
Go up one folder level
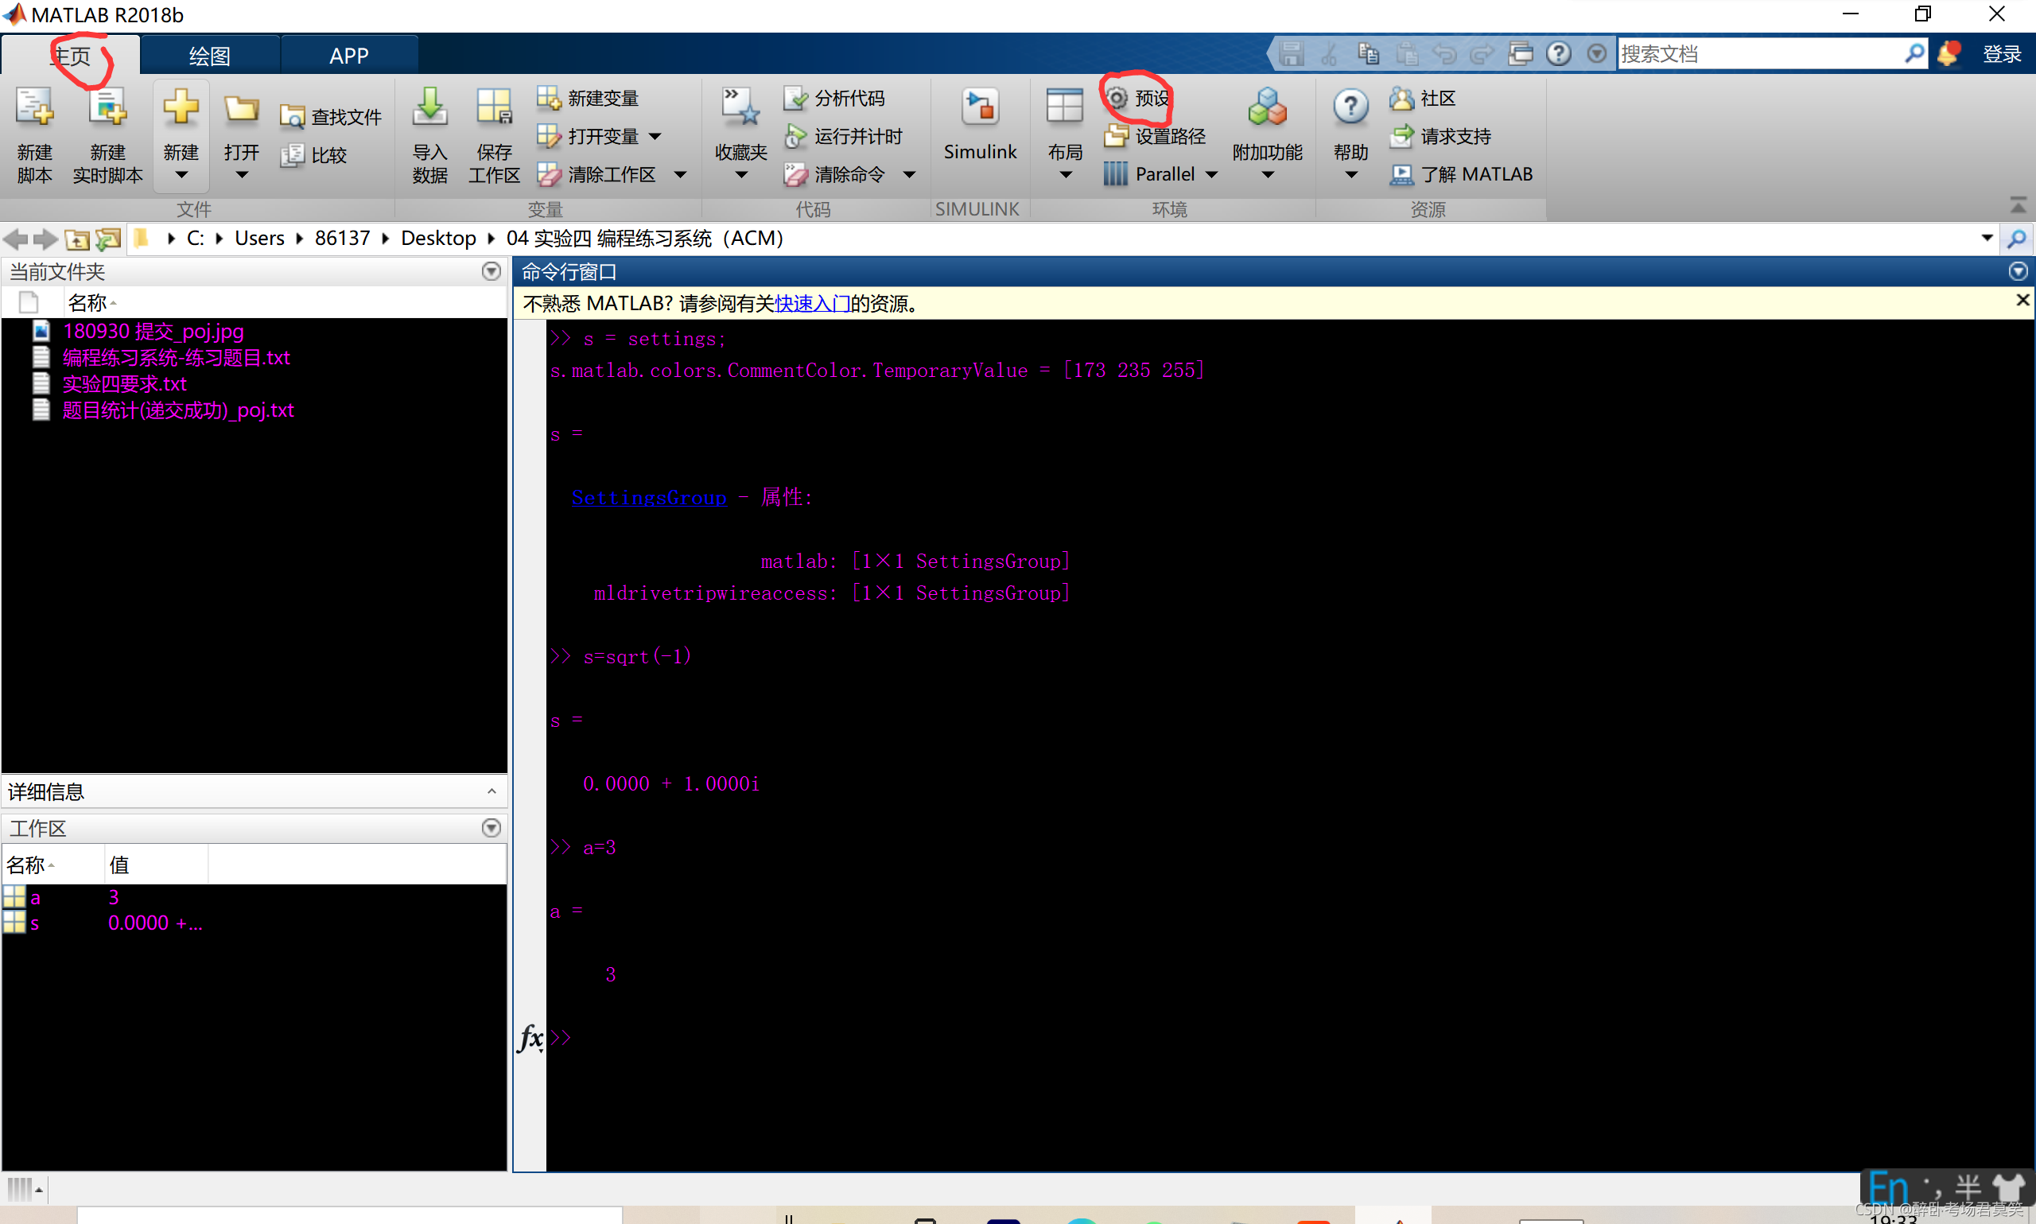click(x=76, y=239)
